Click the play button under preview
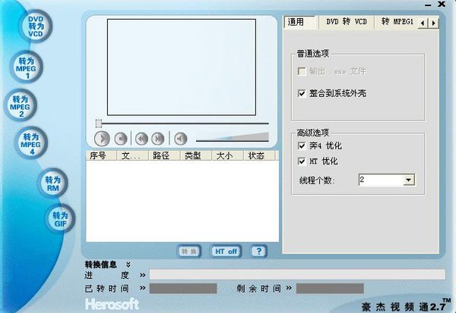Image resolution: width=456 pixels, height=313 pixels. [x=102, y=139]
